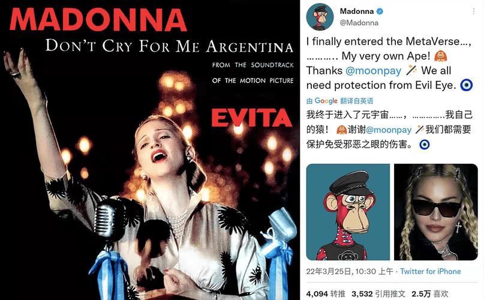484x300 pixels.
Task: Click the @moonpay mention in the English tweet
Action: click(373, 71)
